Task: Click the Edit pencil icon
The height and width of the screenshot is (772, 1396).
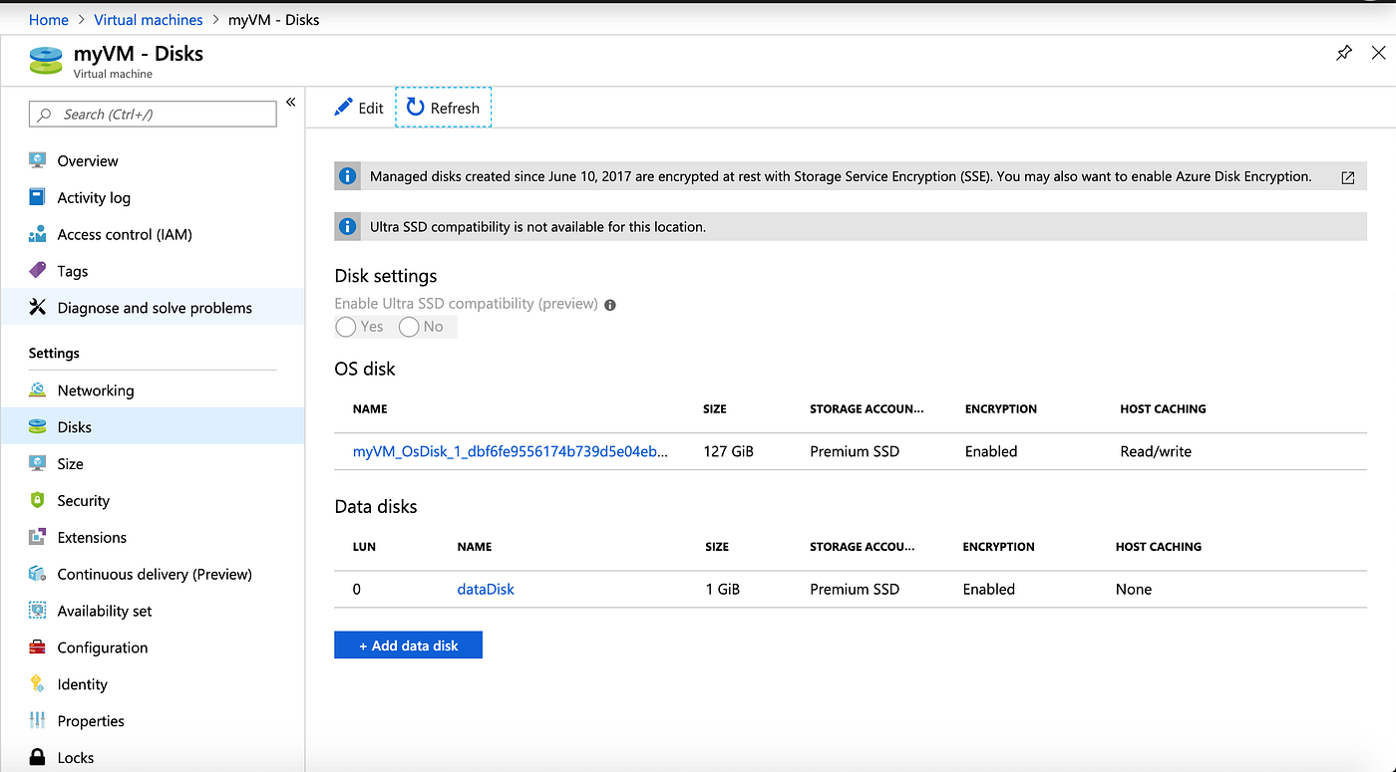Action: pyautogui.click(x=343, y=107)
